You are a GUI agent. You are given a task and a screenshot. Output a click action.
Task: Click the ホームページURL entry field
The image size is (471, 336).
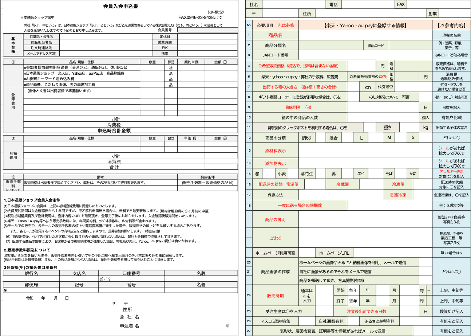(392, 253)
